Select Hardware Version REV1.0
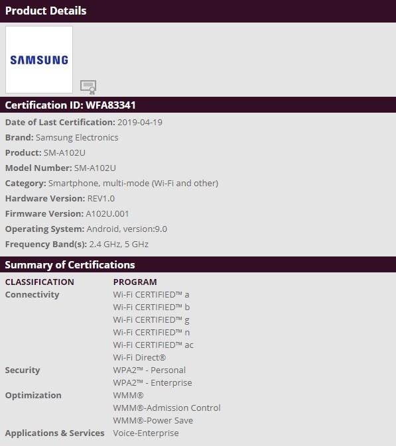 101,199
